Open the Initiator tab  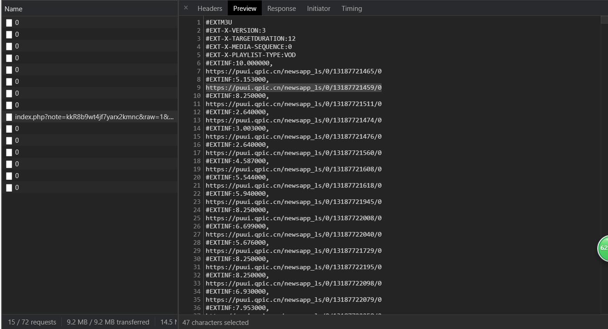319,8
